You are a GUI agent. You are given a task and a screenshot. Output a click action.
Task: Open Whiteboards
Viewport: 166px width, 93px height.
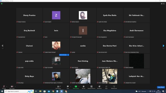[x=114, y=87]
